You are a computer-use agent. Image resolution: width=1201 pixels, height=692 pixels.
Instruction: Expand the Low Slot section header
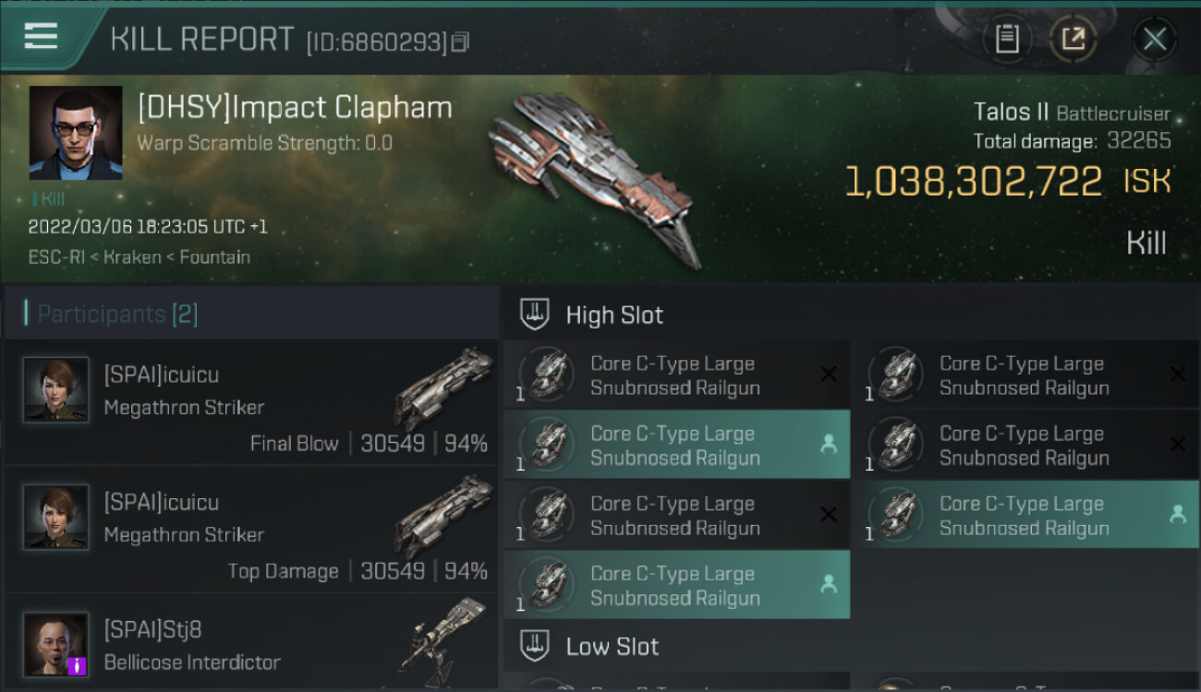[613, 647]
